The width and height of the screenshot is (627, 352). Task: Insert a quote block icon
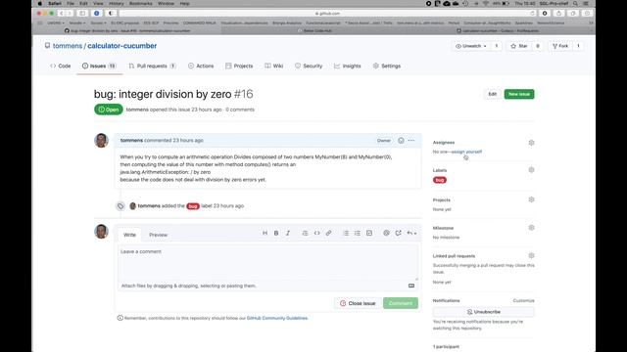pos(305,233)
